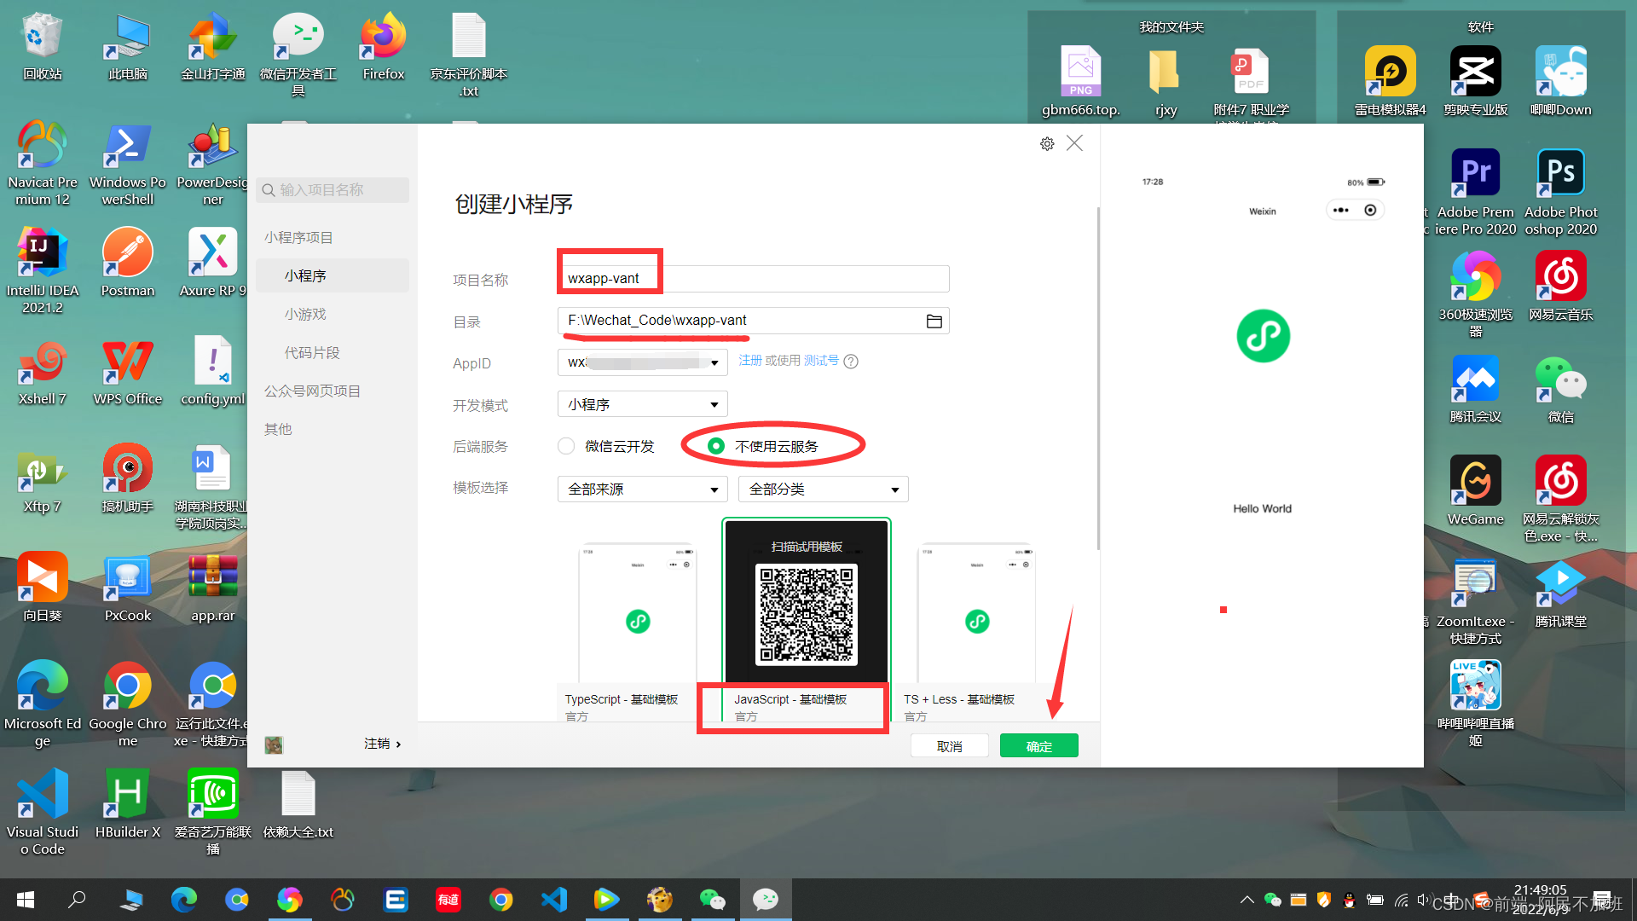This screenshot has width=1637, height=921.
Task: Click 小程序项目 sidebar heading
Action: click(x=298, y=237)
